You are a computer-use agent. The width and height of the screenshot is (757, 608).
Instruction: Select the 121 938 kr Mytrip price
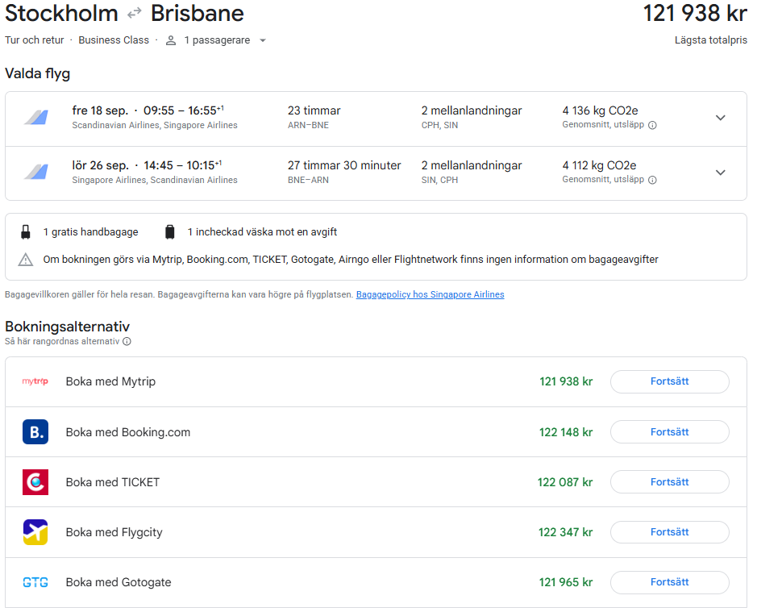pyautogui.click(x=566, y=381)
